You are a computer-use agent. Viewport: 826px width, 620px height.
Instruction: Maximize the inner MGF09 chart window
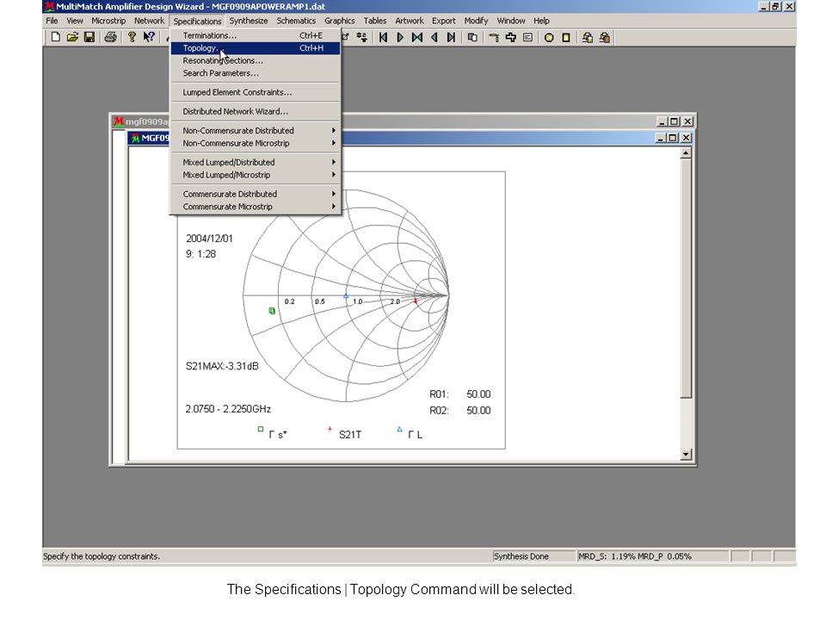coord(673,138)
